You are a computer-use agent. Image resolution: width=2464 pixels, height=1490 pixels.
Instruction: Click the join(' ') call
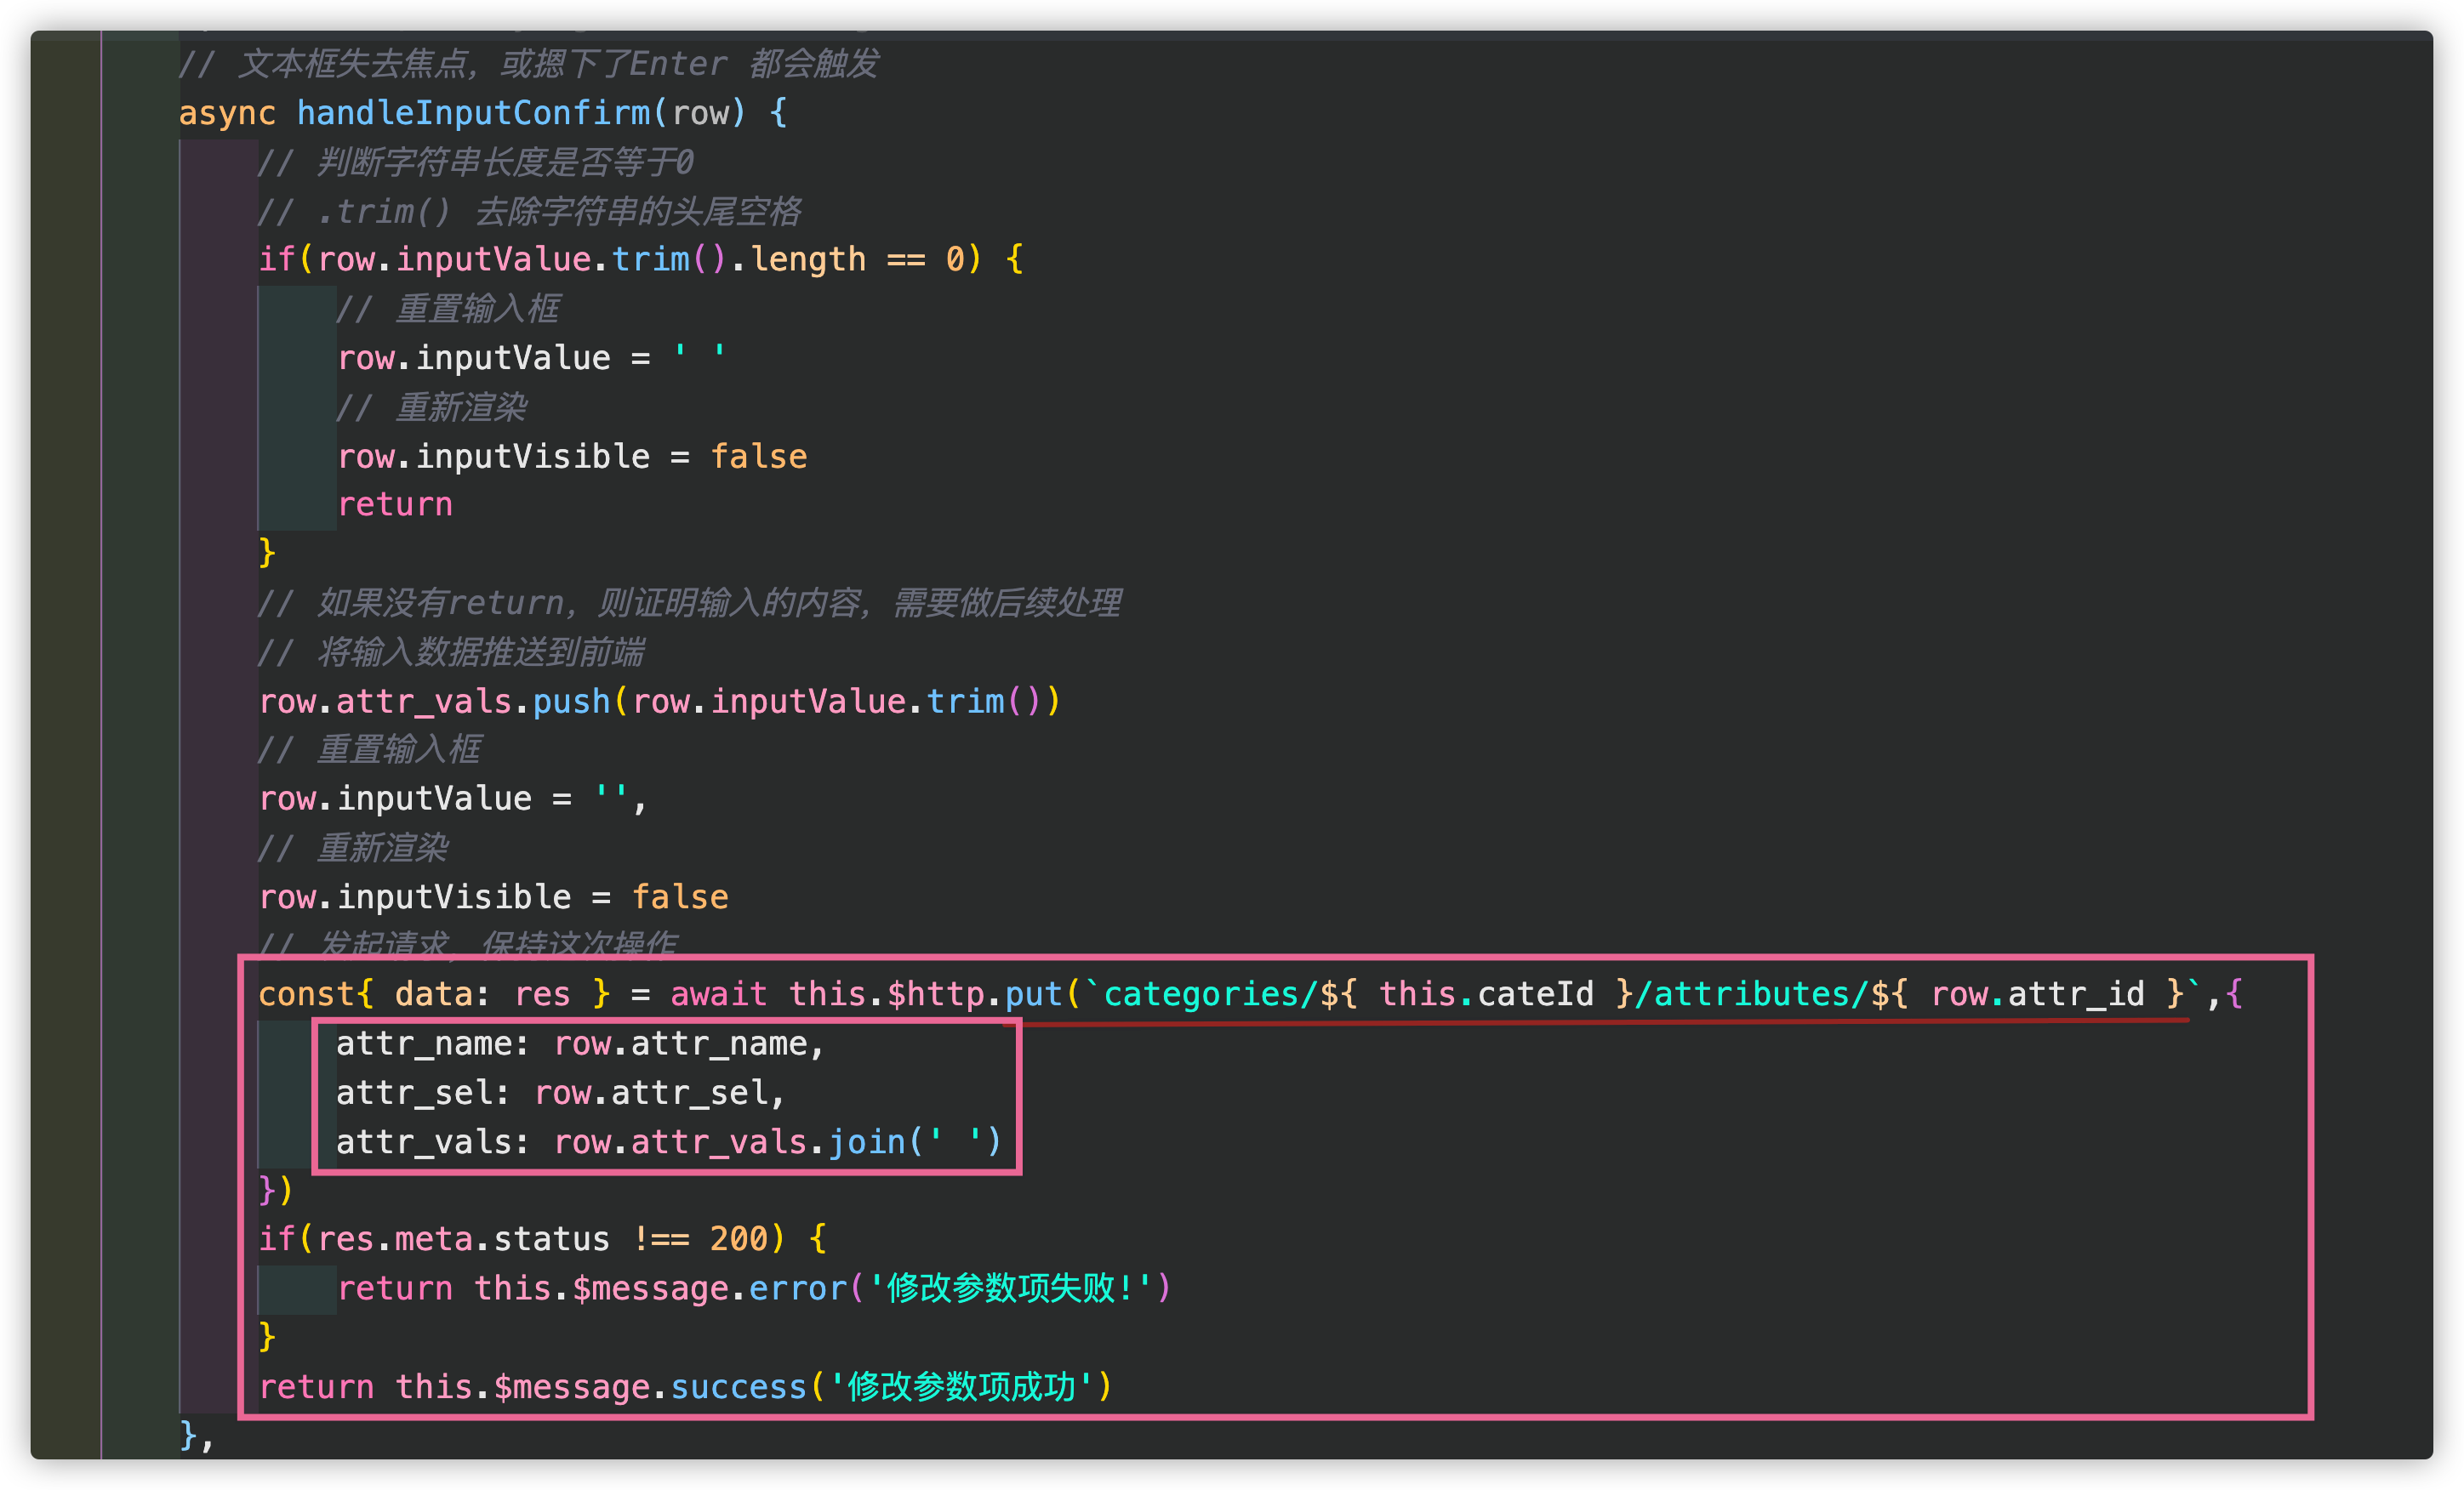[915, 1141]
